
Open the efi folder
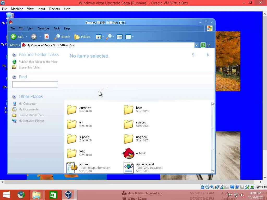[72, 124]
